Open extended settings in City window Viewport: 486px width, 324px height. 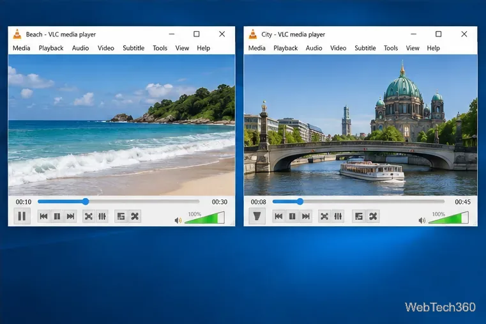pos(338,216)
